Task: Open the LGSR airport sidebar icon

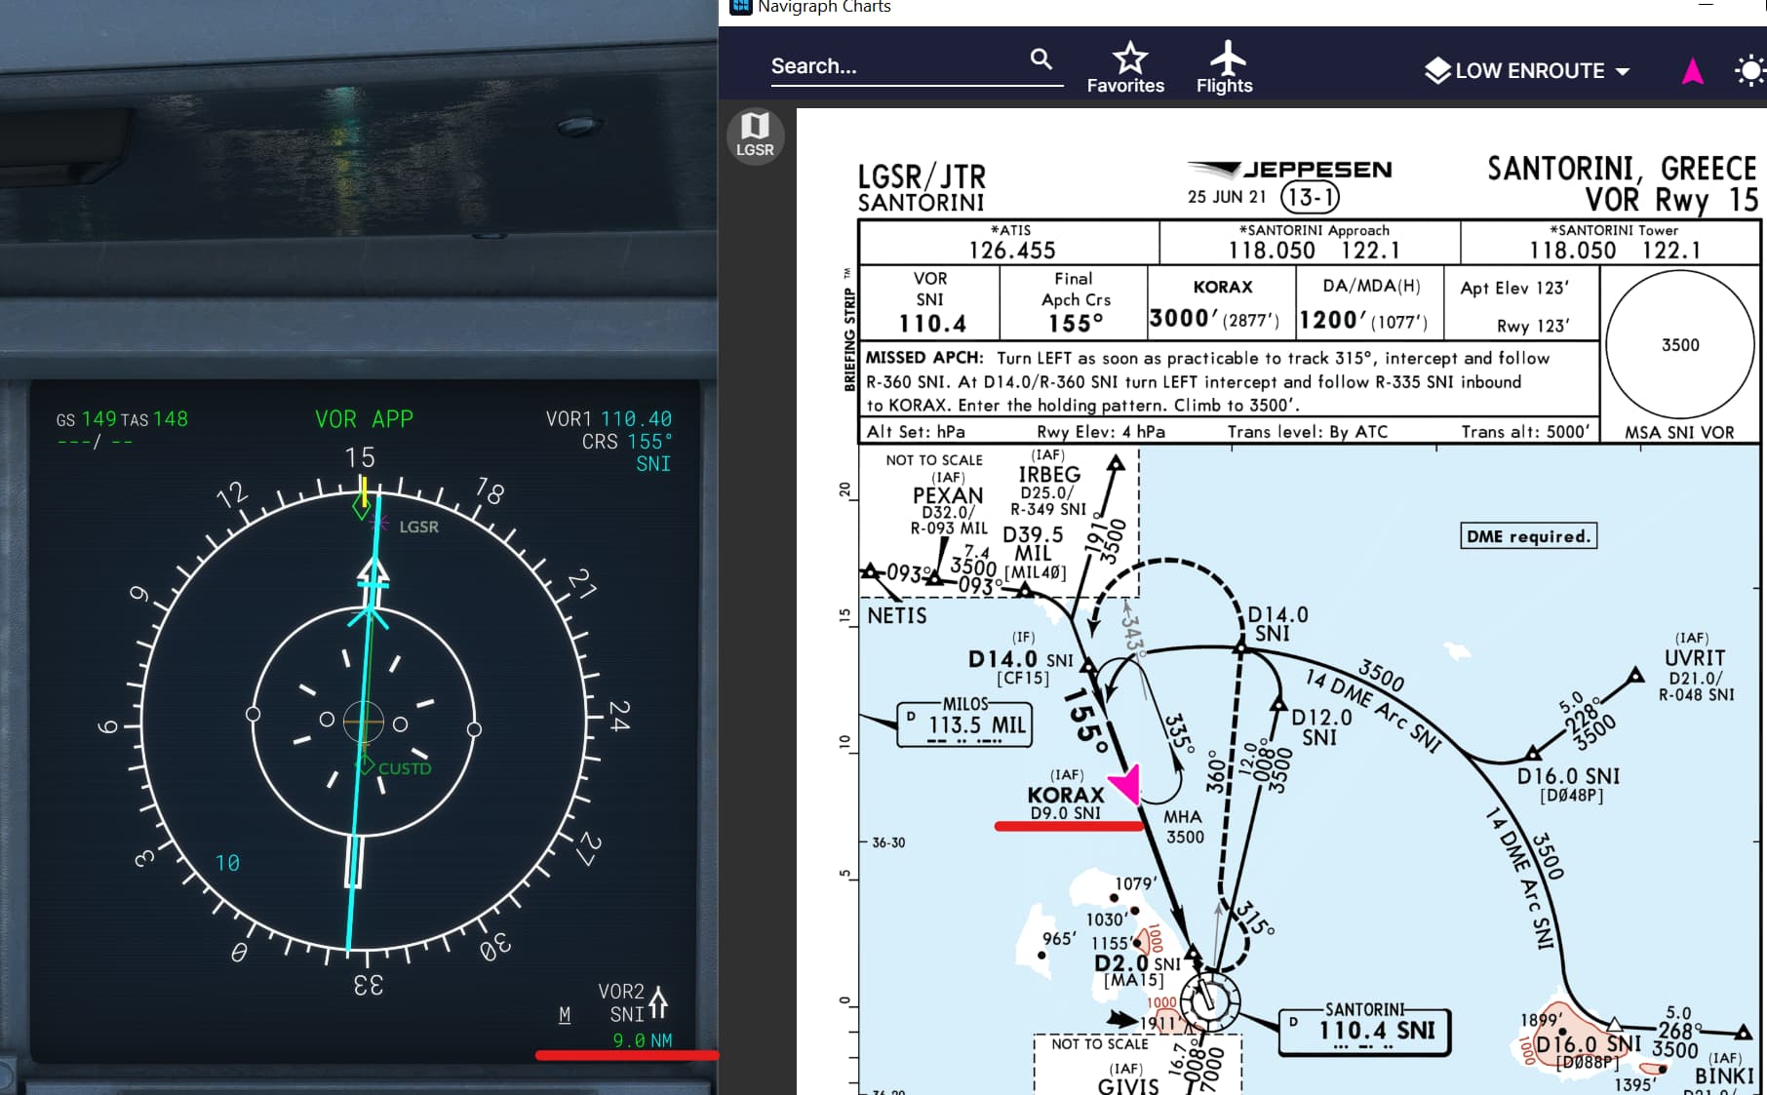Action: pos(755,135)
